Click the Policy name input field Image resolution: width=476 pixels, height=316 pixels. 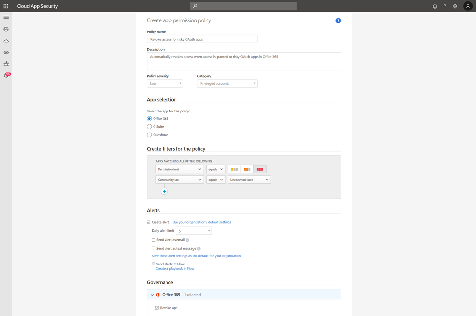coord(202,39)
